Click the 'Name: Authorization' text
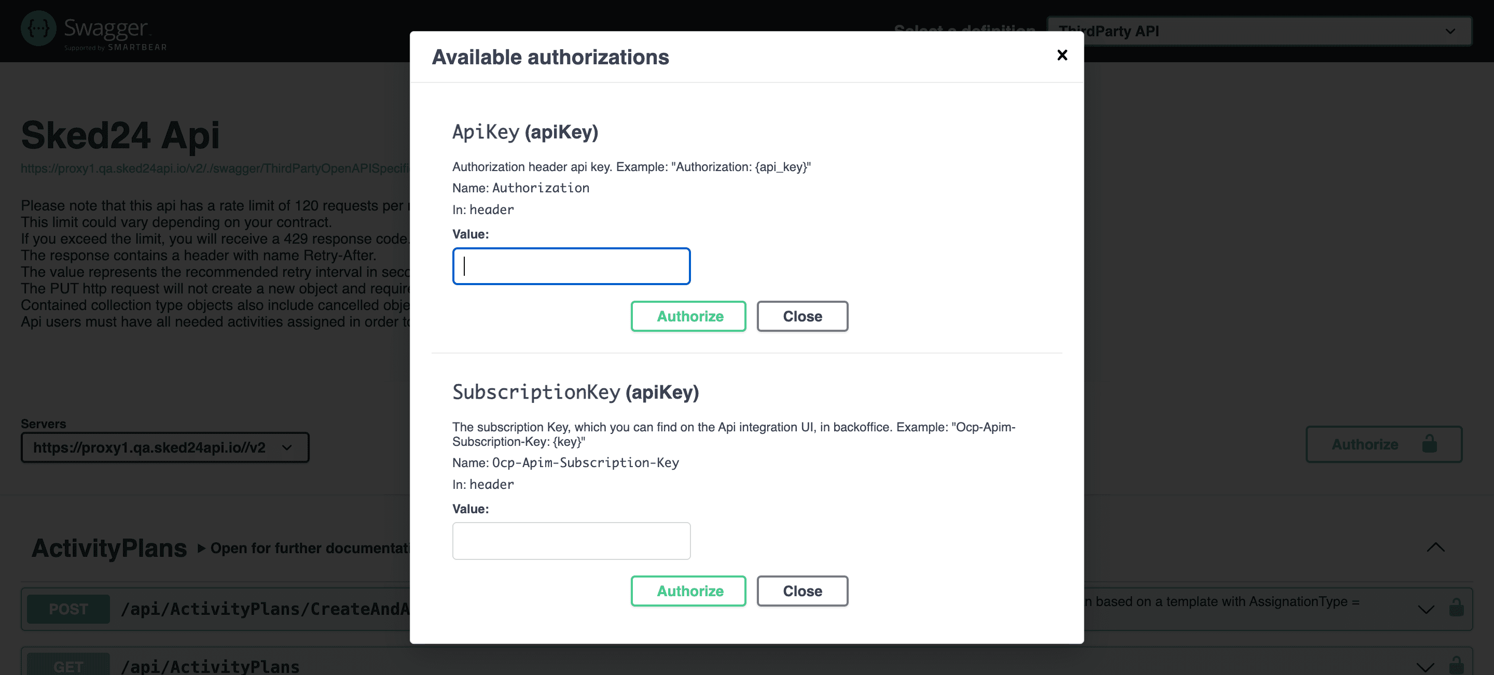The height and width of the screenshot is (675, 1494). [520, 188]
